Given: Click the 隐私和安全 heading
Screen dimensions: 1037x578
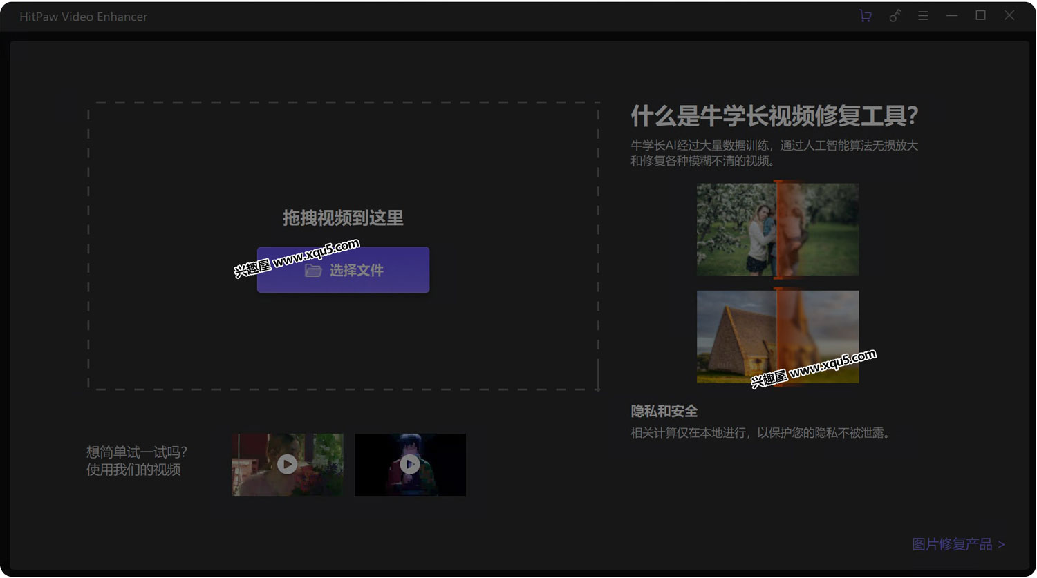Looking at the screenshot, I should click(x=664, y=412).
